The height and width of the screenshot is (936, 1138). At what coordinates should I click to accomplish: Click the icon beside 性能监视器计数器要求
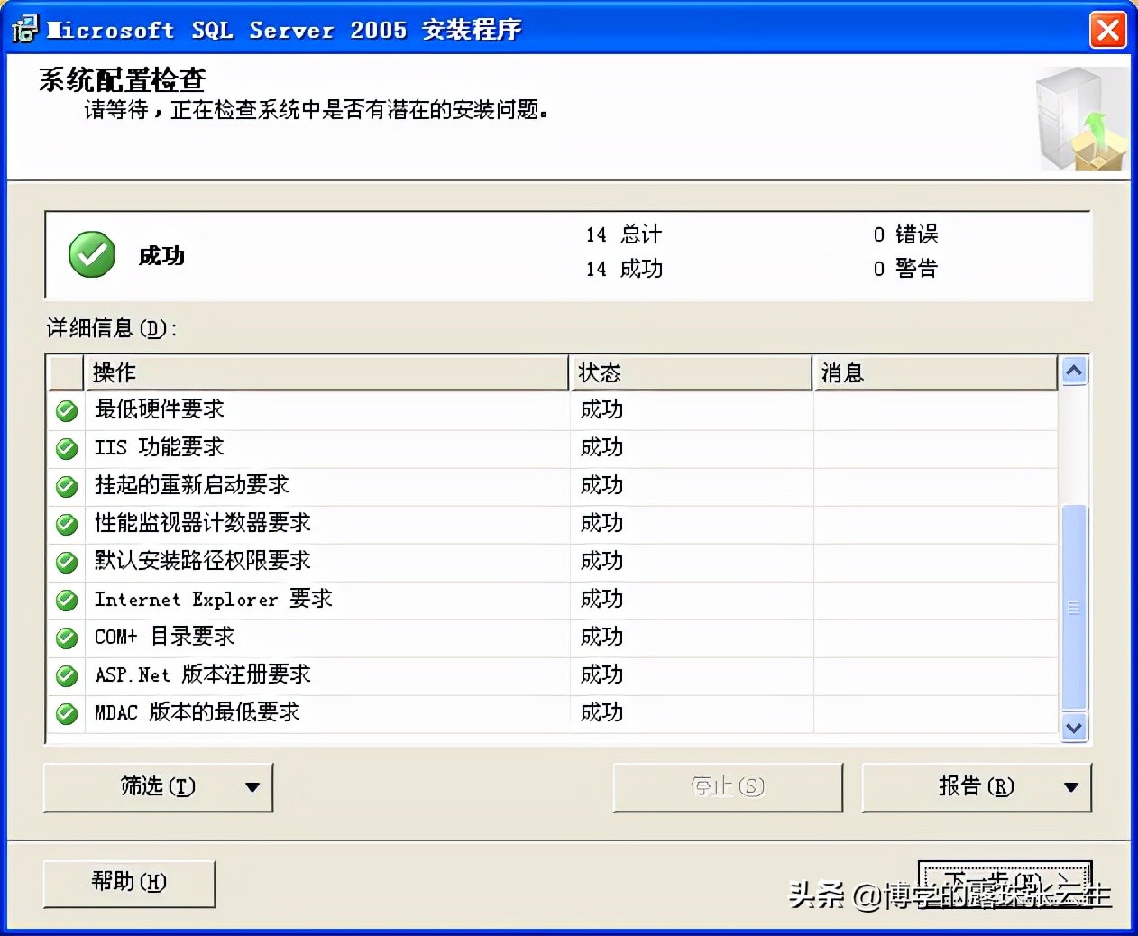click(66, 524)
